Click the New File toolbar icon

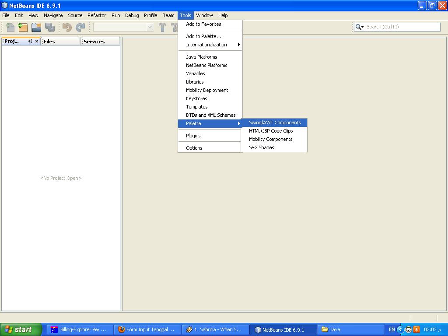pyautogui.click(x=10, y=28)
